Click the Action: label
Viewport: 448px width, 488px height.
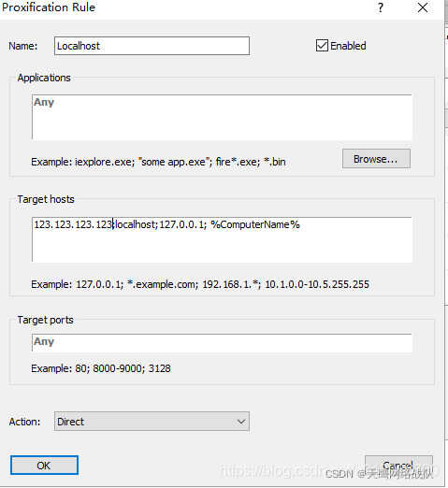click(x=24, y=422)
